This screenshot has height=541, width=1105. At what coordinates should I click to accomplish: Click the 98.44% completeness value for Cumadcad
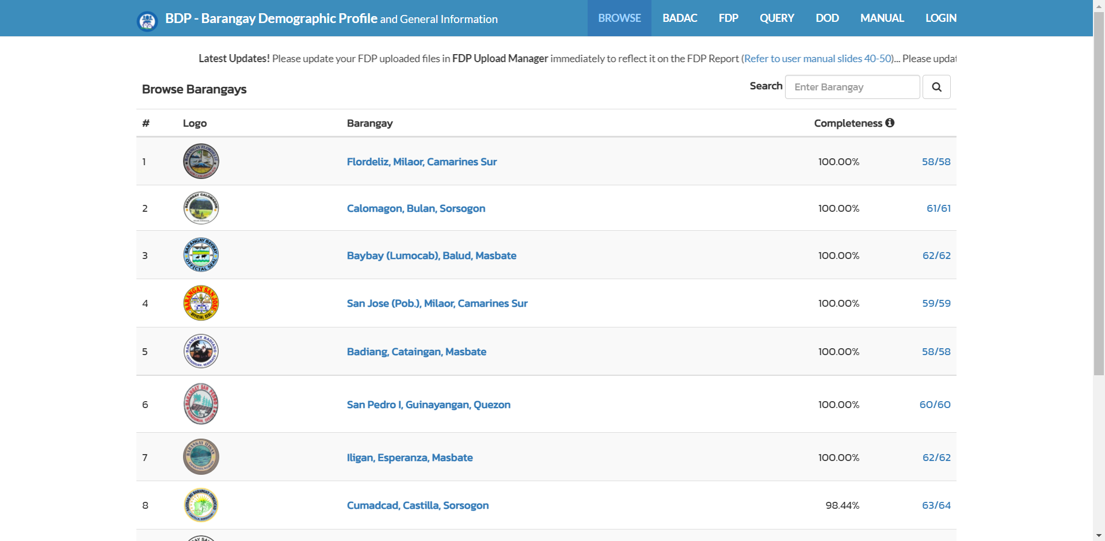pyautogui.click(x=843, y=505)
